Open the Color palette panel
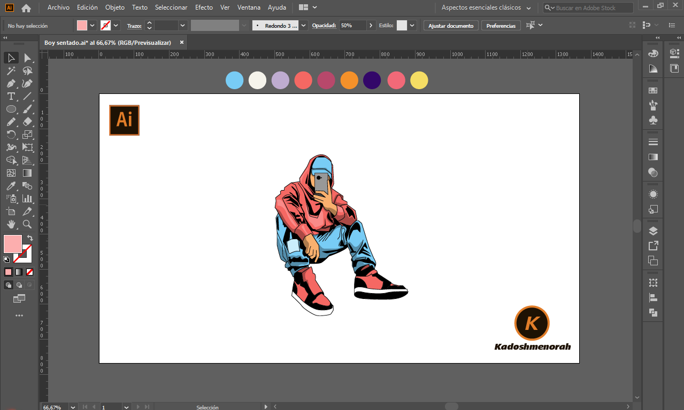The height and width of the screenshot is (410, 684). (x=653, y=54)
